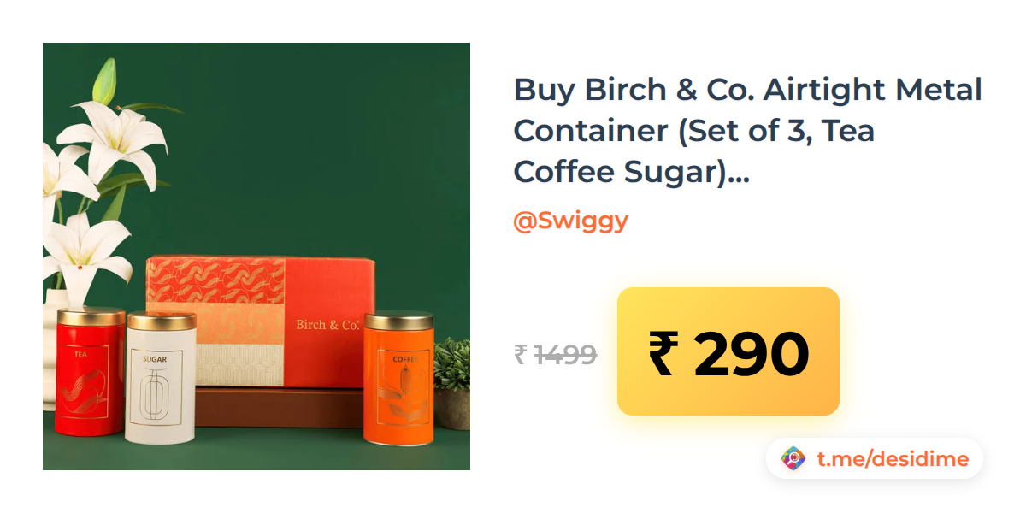Select the white SUGAR tin
The width and height of the screenshot is (1026, 513).
tap(161, 378)
